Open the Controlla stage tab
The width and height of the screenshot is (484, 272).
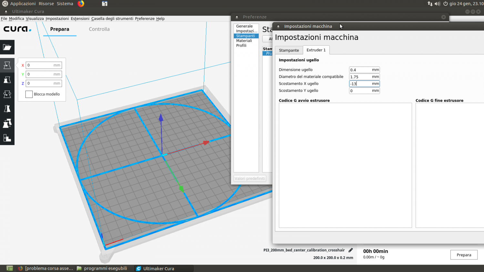99,29
